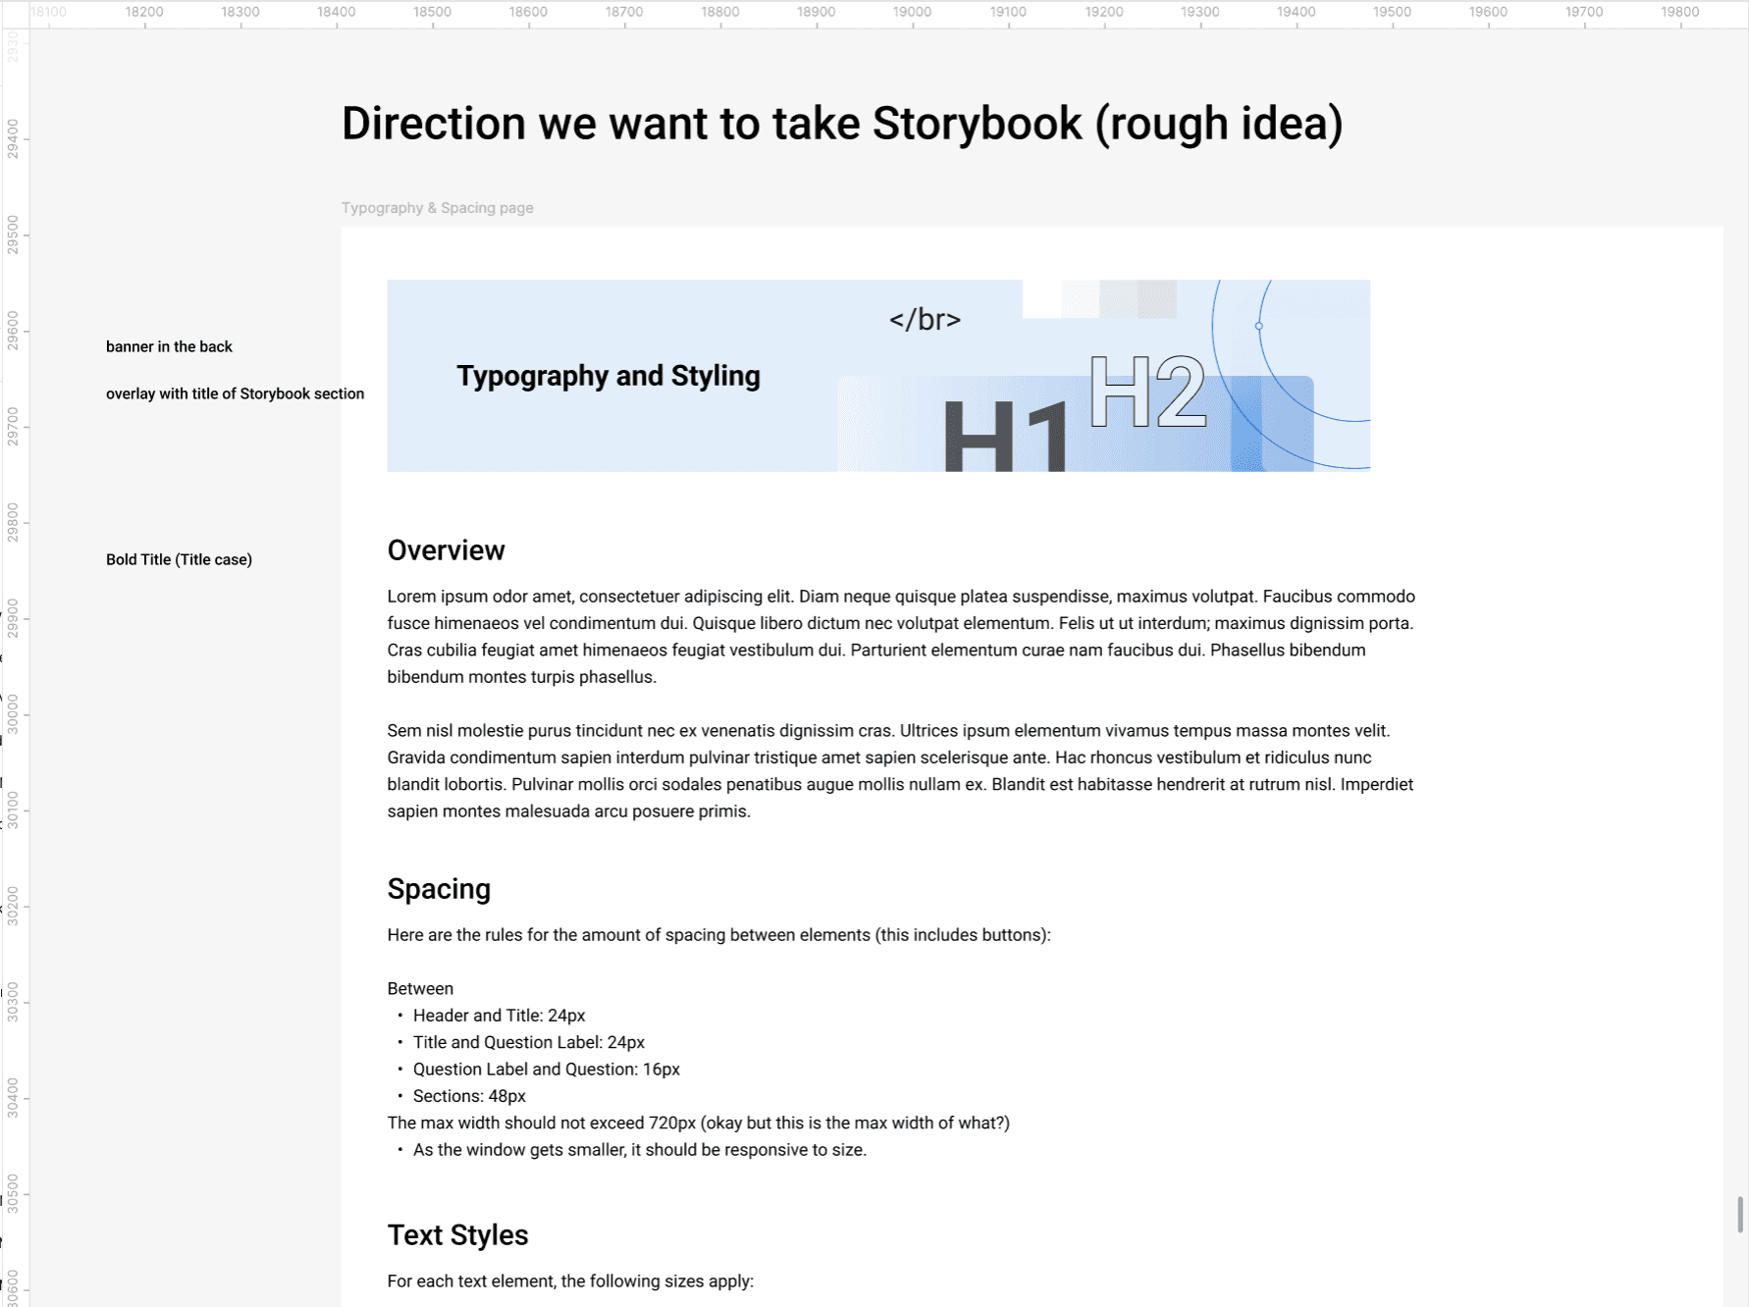This screenshot has height=1307, width=1749.
Task: Click the 'overlay with title of Storybook section' note
Action: tap(235, 393)
